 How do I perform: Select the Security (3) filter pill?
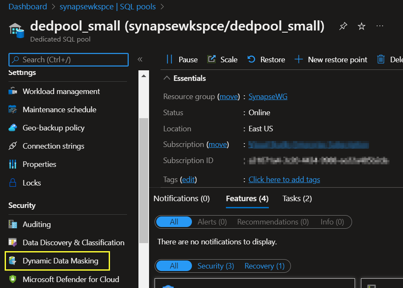216,266
